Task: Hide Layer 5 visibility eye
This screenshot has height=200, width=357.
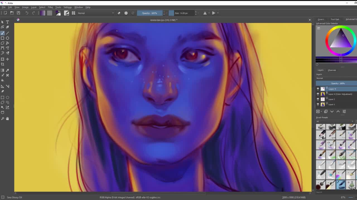Action: coord(318,89)
